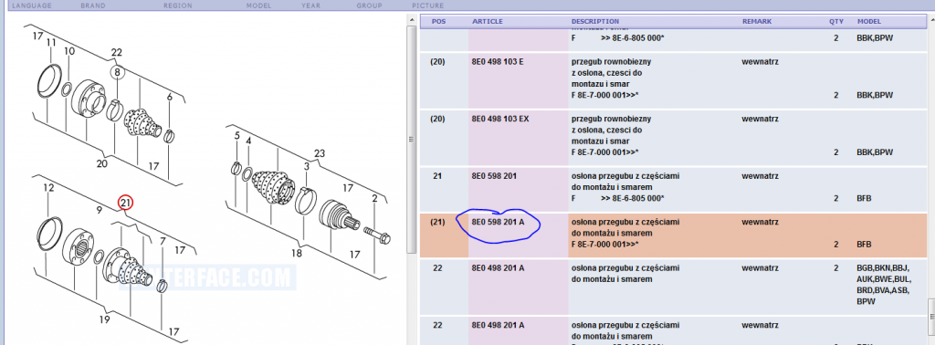Open the GROUP step in top bar
This screenshot has width=935, height=345.
pyautogui.click(x=369, y=5)
